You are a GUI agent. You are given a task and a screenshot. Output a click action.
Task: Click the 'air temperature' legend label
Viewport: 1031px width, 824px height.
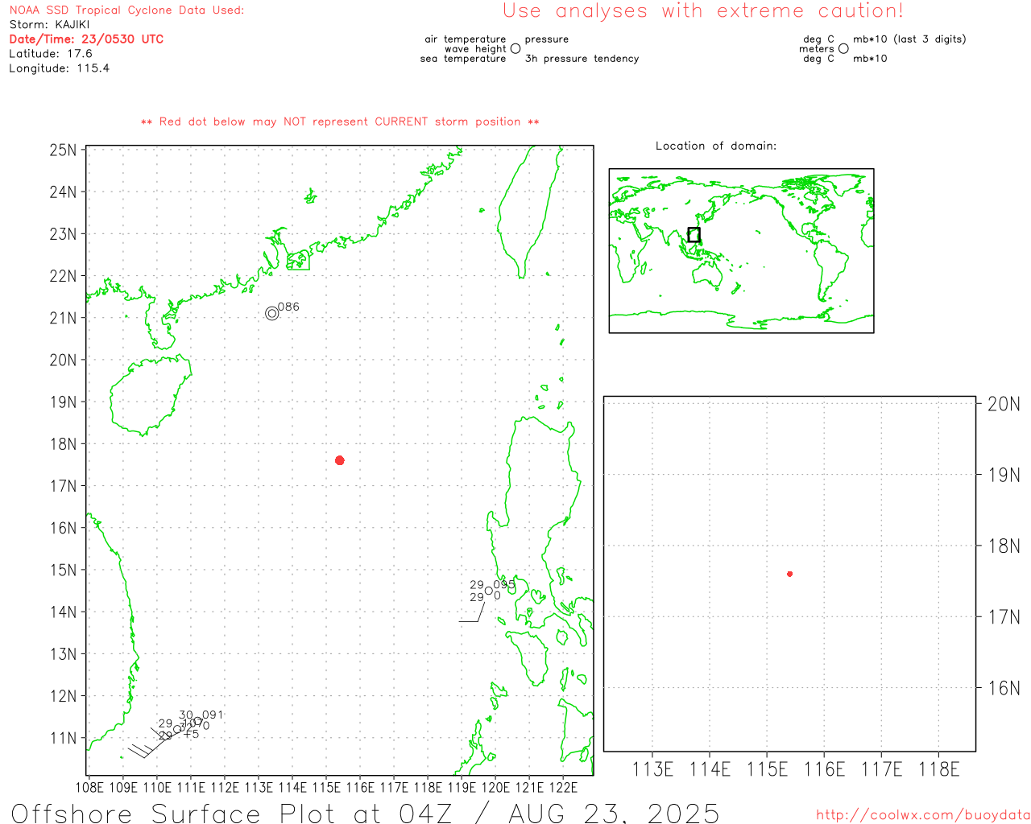[466, 39]
